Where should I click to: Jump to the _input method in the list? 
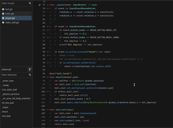5,107
